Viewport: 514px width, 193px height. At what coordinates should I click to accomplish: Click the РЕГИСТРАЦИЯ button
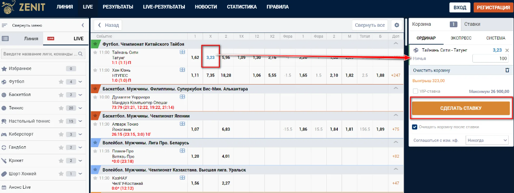pos(491,8)
